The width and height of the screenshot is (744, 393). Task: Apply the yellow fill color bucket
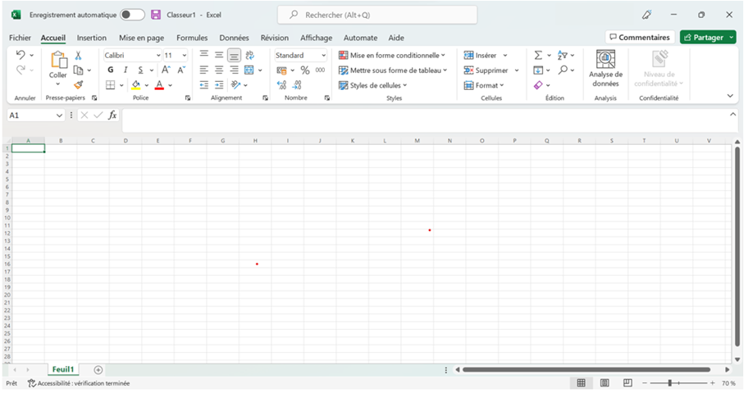pos(135,85)
